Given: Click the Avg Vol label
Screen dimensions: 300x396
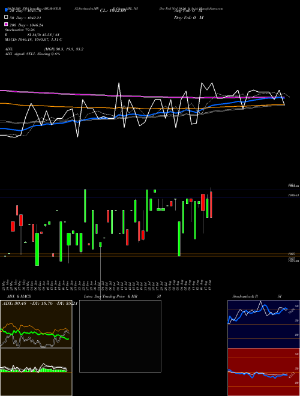Looking at the screenshot, I should tap(188, 11).
